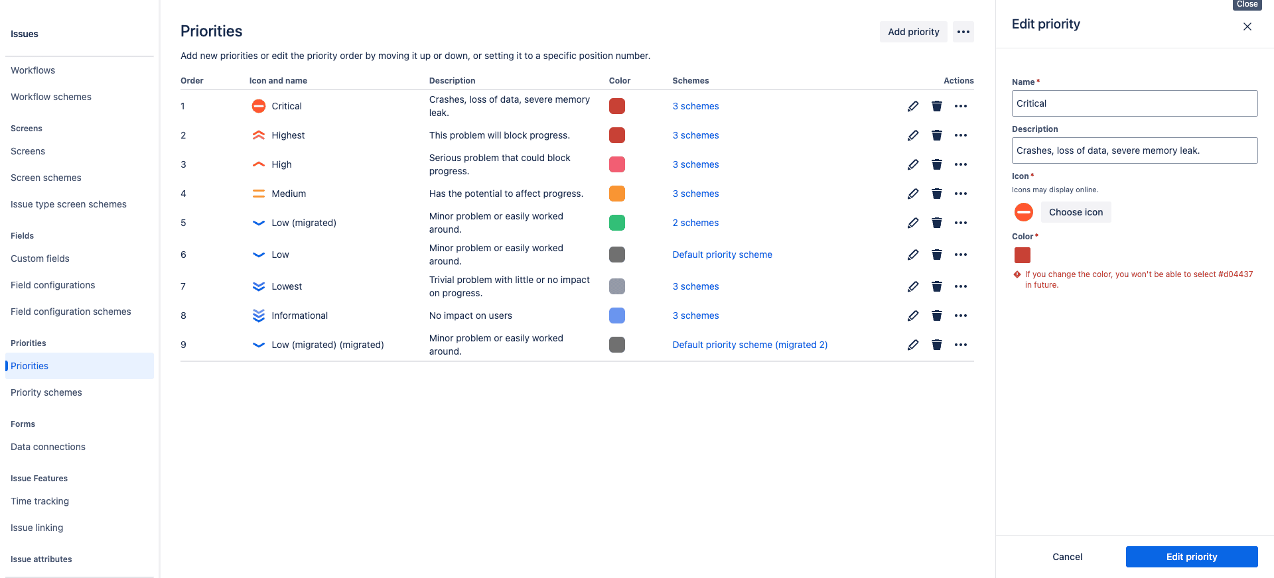Open page-level more options next to Add priority

point(963,32)
